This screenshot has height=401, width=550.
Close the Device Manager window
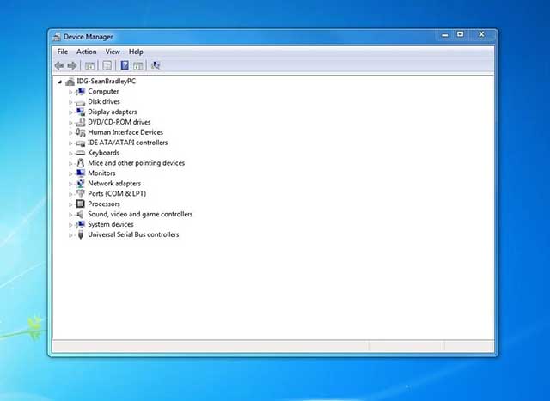tap(481, 34)
